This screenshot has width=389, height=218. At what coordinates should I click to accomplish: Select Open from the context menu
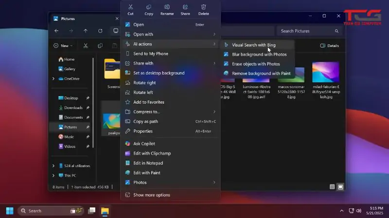(171, 25)
